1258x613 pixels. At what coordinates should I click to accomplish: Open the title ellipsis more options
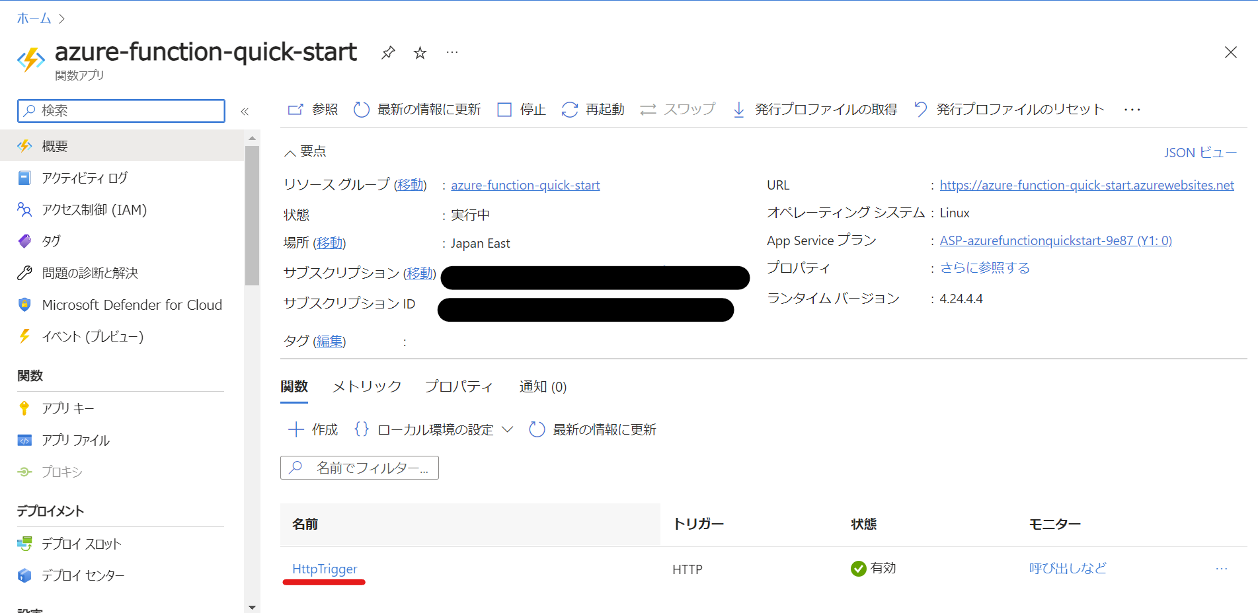click(452, 52)
